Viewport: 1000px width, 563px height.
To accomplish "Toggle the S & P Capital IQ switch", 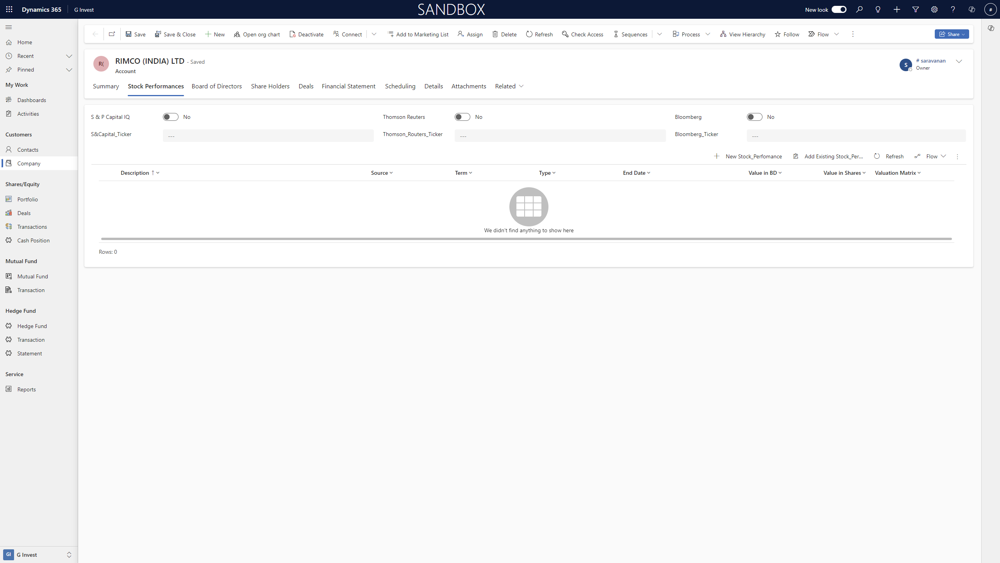I will pos(171,117).
